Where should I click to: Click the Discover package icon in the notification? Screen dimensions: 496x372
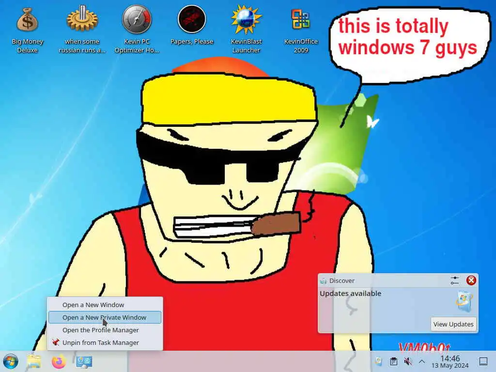tap(464, 302)
